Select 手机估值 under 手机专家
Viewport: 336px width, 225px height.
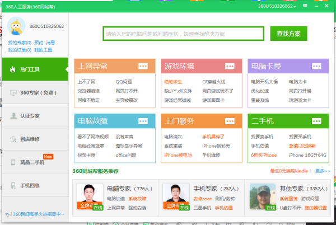coord(223,208)
